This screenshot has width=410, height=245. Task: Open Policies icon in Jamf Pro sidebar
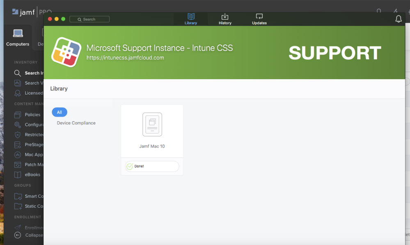pos(18,114)
